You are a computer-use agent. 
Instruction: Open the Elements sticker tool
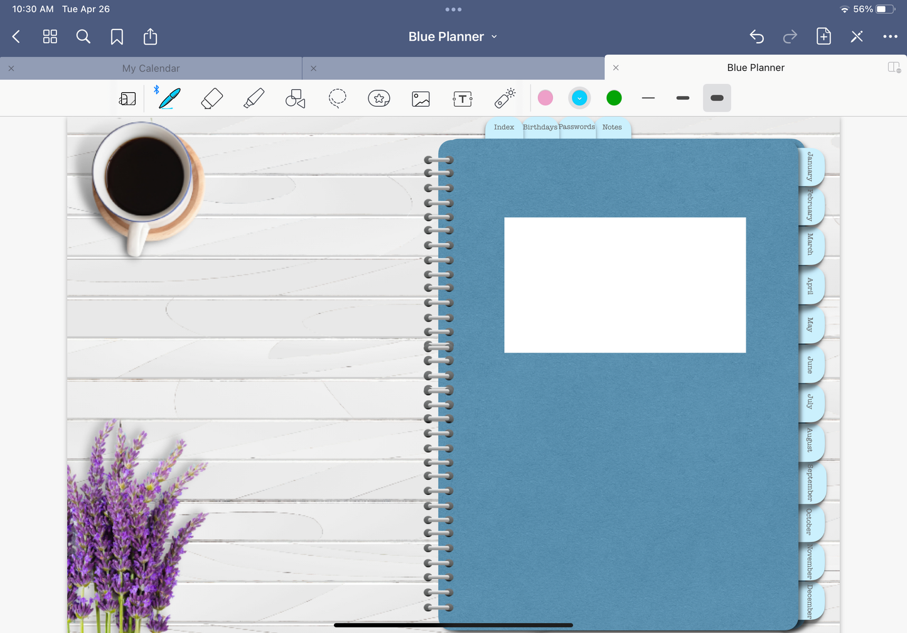[378, 98]
